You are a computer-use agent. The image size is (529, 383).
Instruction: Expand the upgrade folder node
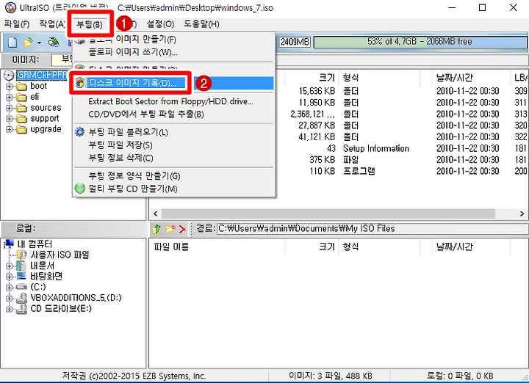[x=9, y=130]
